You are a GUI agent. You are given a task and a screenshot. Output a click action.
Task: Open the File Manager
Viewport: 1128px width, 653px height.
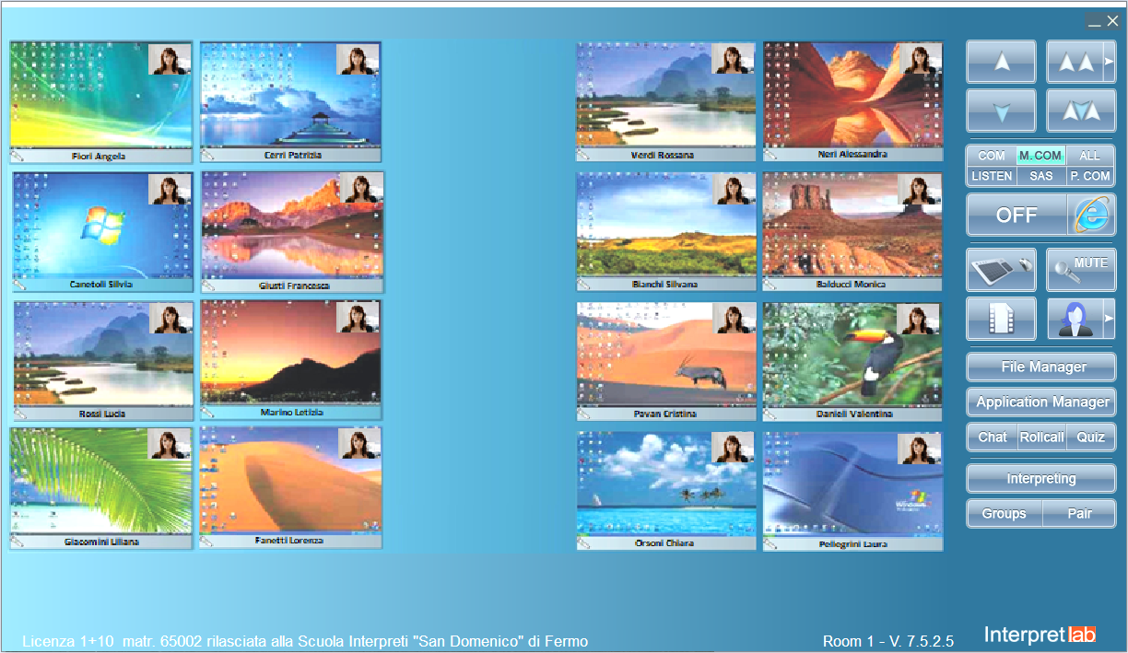[x=1041, y=367]
